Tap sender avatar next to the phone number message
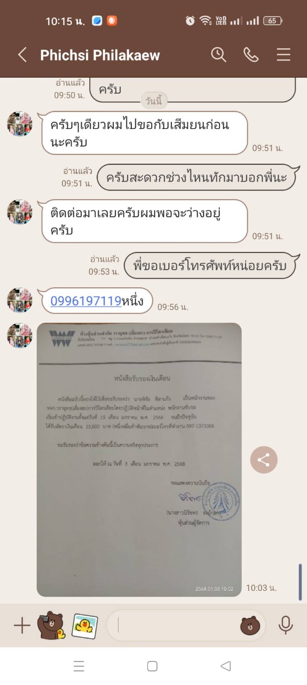Viewport: 307px width, 685px height. click(x=20, y=300)
